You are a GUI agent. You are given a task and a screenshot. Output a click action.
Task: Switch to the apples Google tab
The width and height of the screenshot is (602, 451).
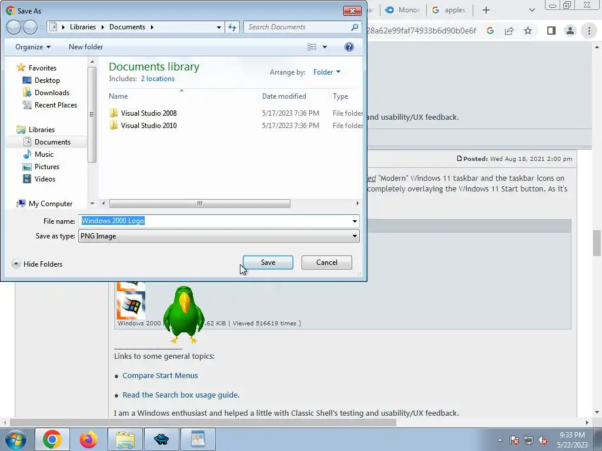click(449, 10)
